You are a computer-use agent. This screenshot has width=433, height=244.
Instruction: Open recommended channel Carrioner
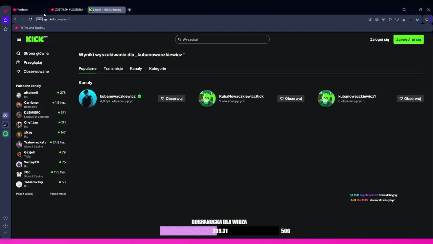pos(41,104)
